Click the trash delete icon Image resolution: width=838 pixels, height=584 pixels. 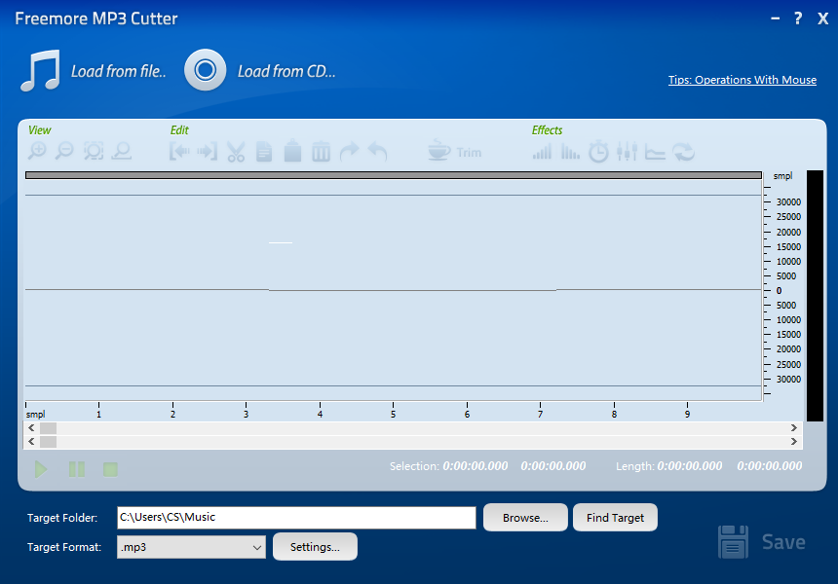point(321,152)
